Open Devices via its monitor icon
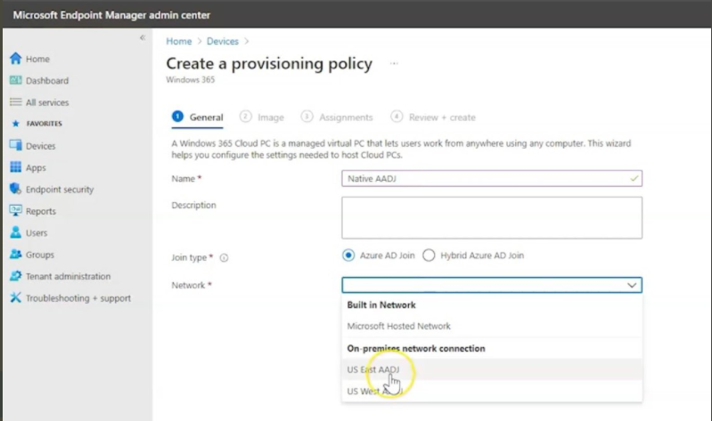The image size is (712, 421). point(15,145)
